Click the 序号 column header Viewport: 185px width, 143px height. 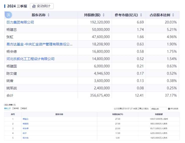click(13, 114)
